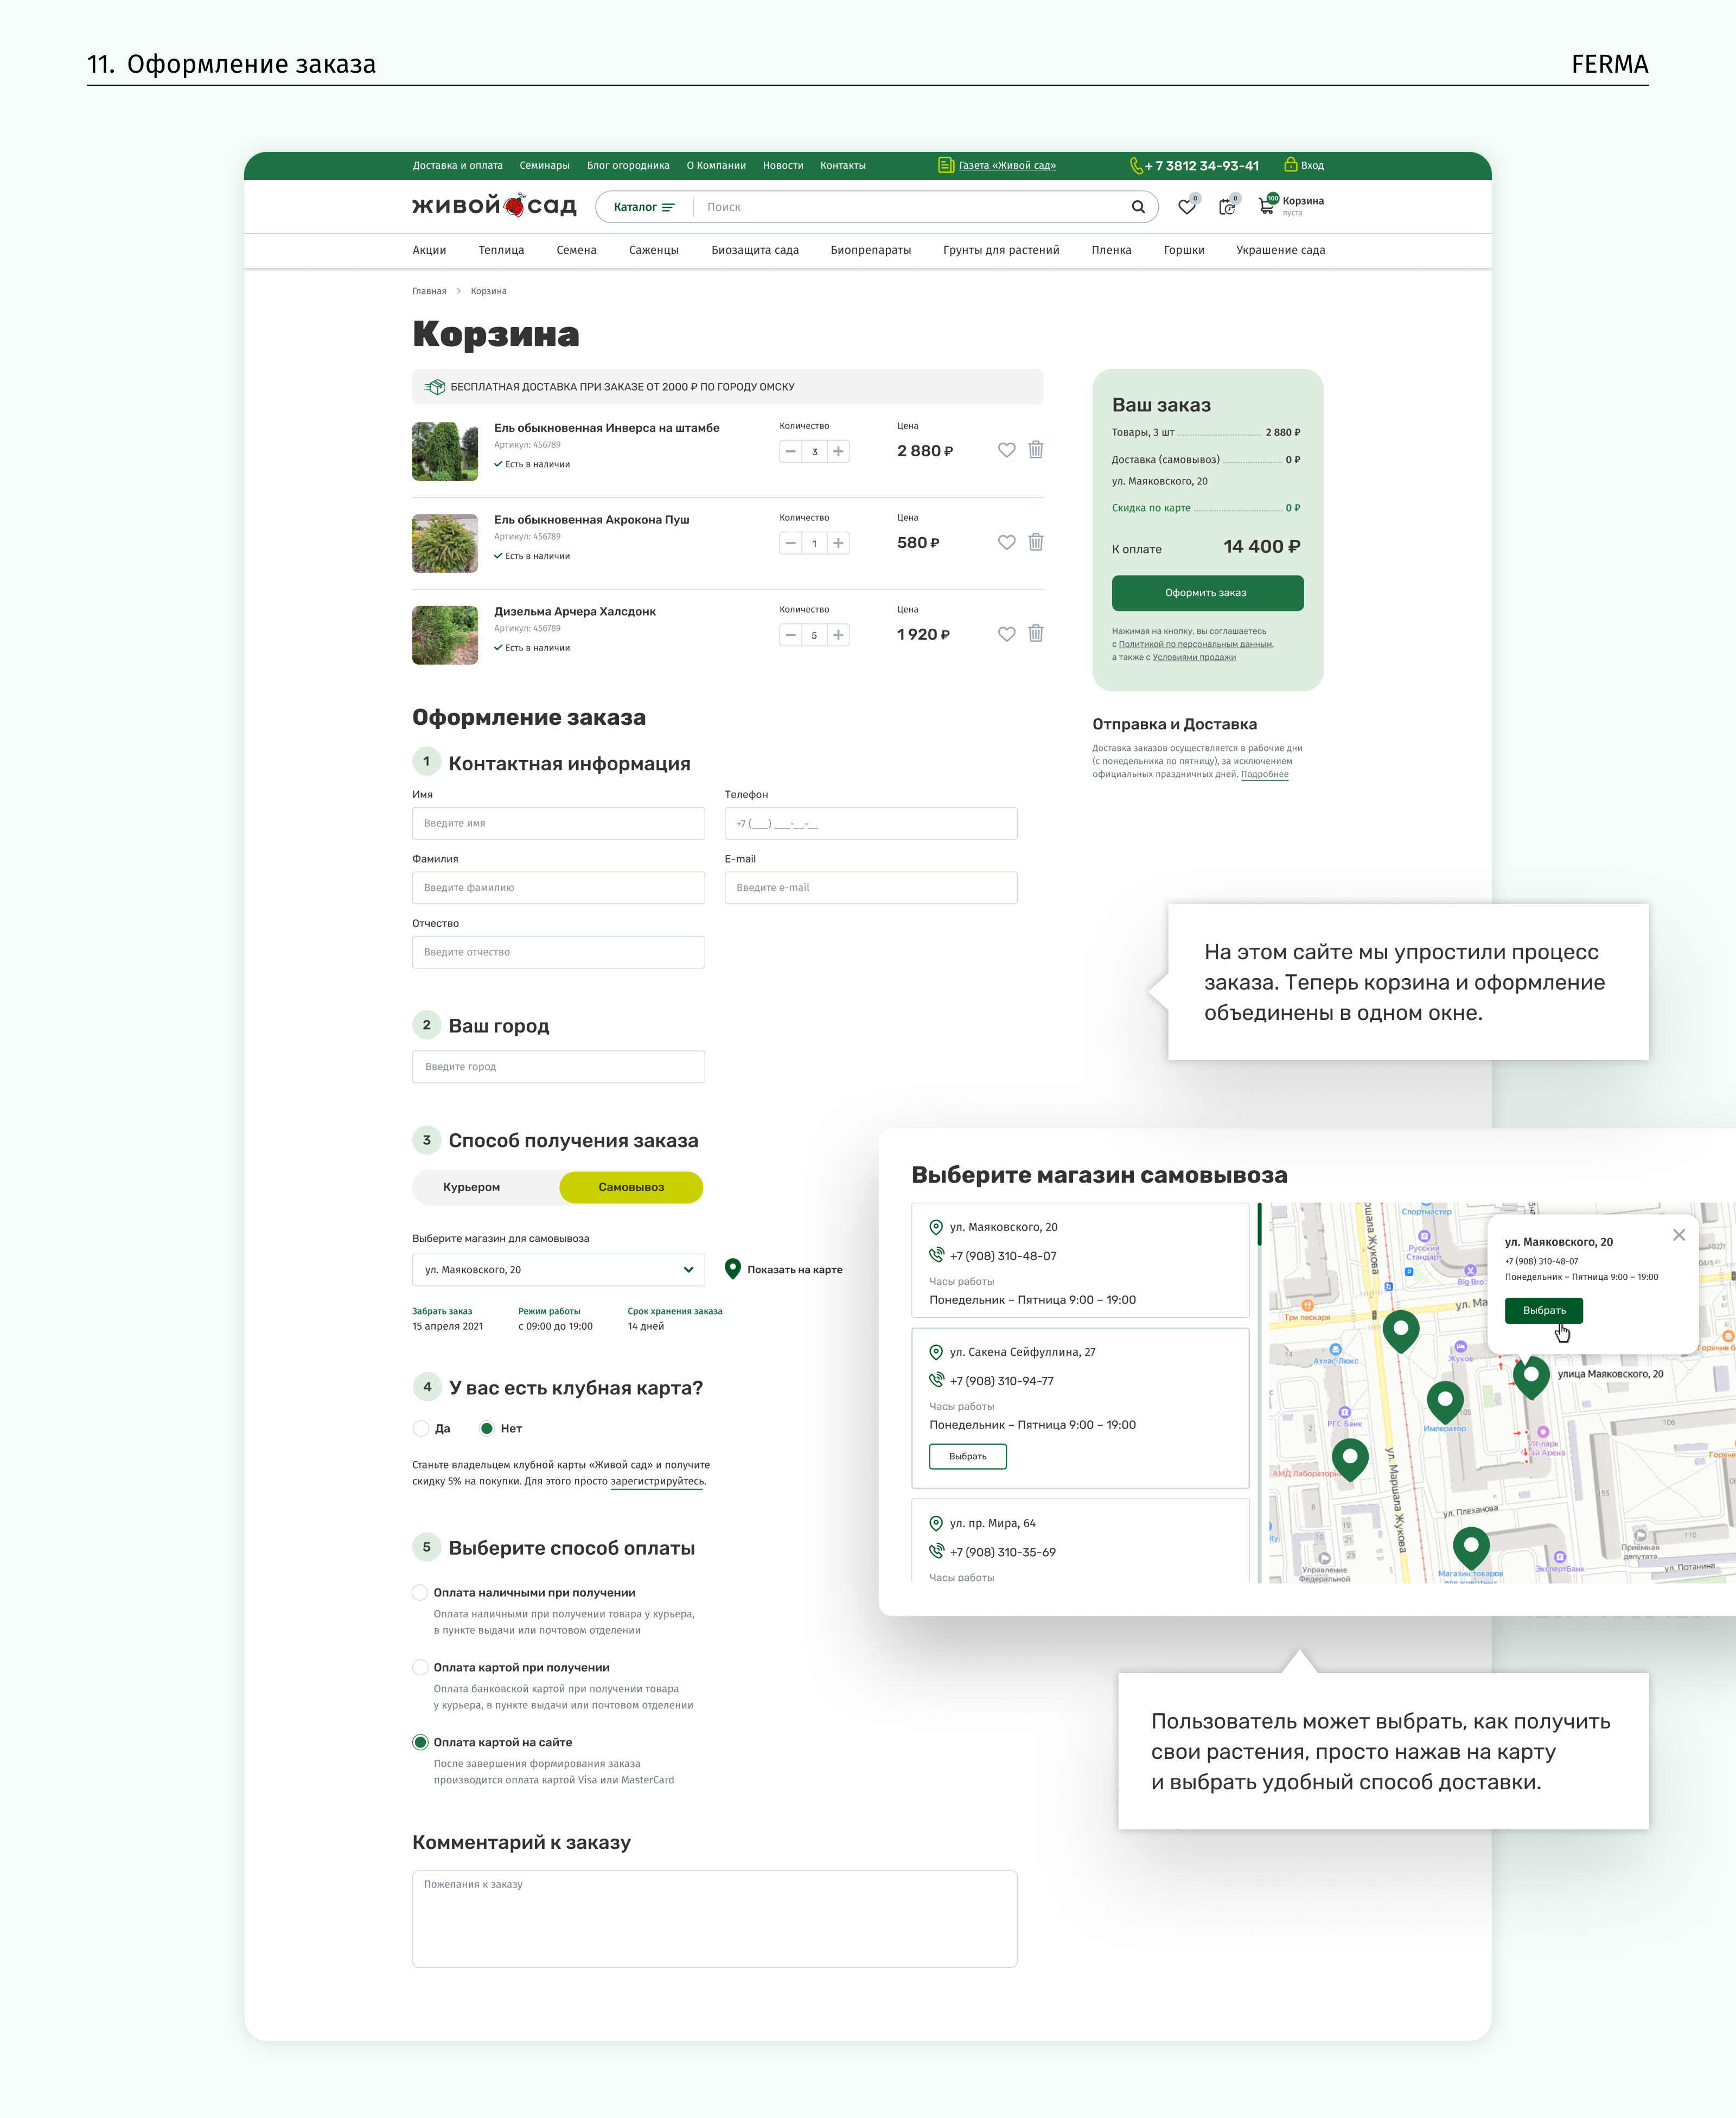Click the order comment text area
The image size is (1736, 2118).
[x=714, y=1920]
